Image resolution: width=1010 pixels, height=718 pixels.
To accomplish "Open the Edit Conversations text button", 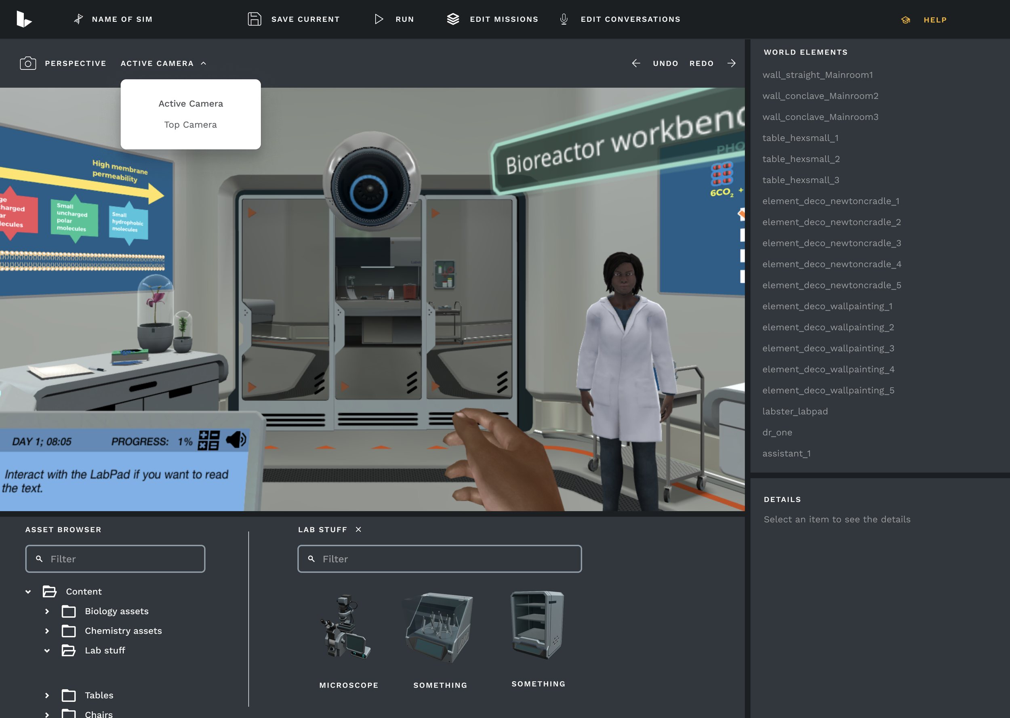I will (630, 19).
